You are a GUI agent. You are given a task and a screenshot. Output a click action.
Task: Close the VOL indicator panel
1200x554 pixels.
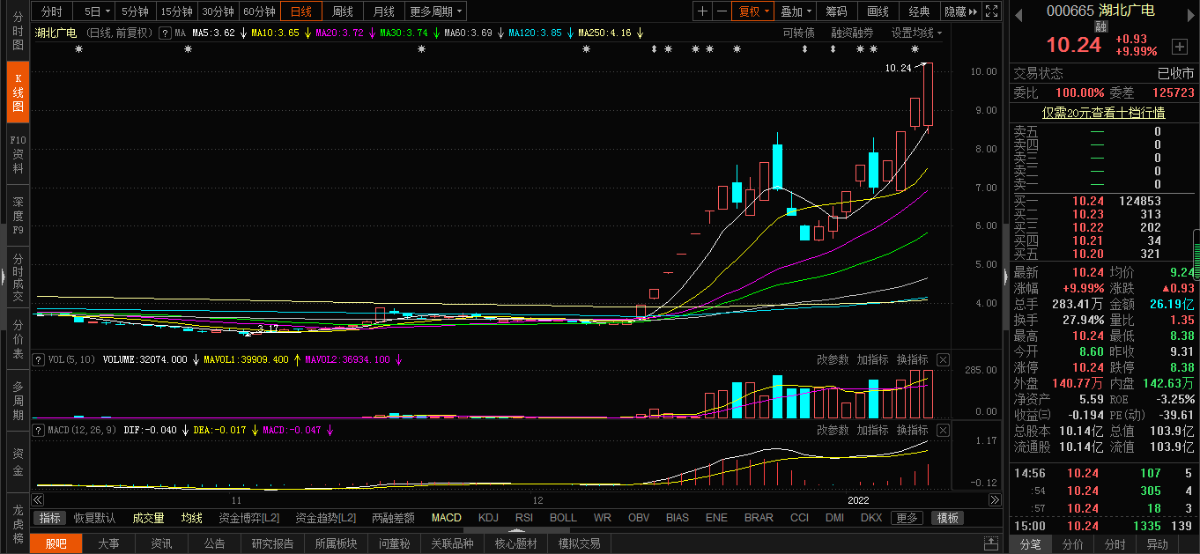click(x=943, y=359)
